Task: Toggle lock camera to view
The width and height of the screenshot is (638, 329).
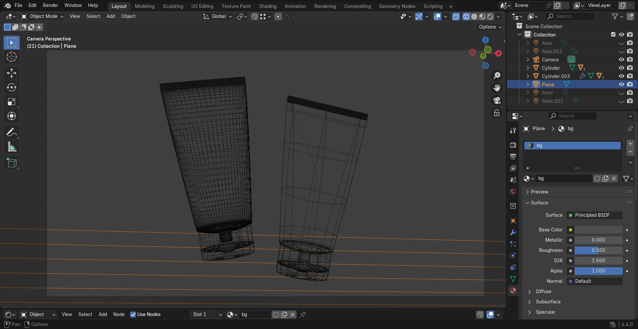Action: [497, 113]
